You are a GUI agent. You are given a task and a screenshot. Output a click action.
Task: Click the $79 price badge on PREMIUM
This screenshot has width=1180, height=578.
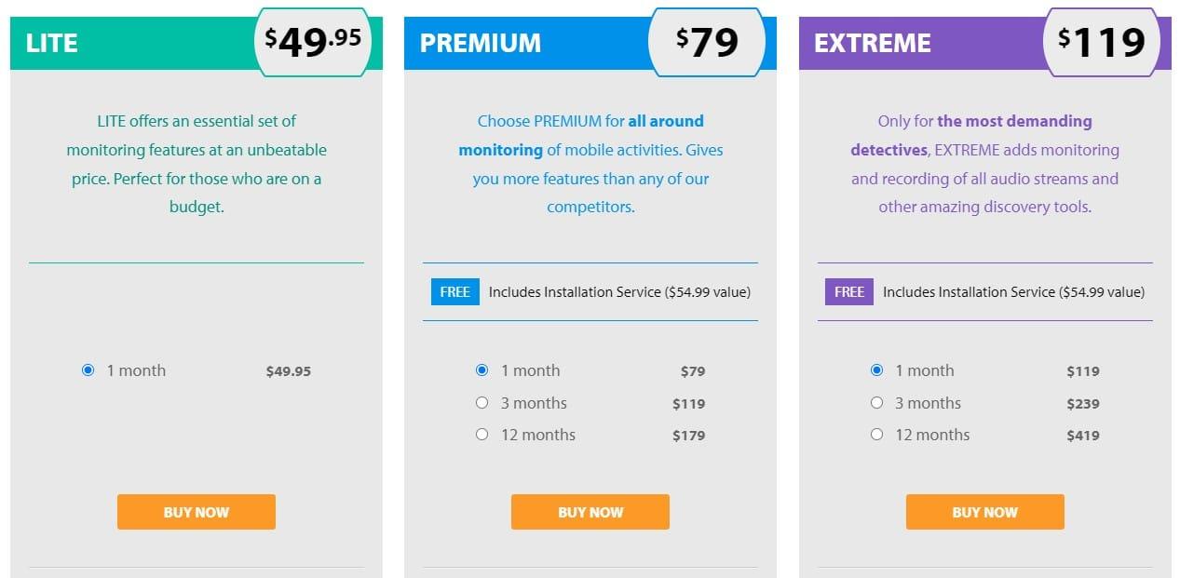[x=710, y=41]
